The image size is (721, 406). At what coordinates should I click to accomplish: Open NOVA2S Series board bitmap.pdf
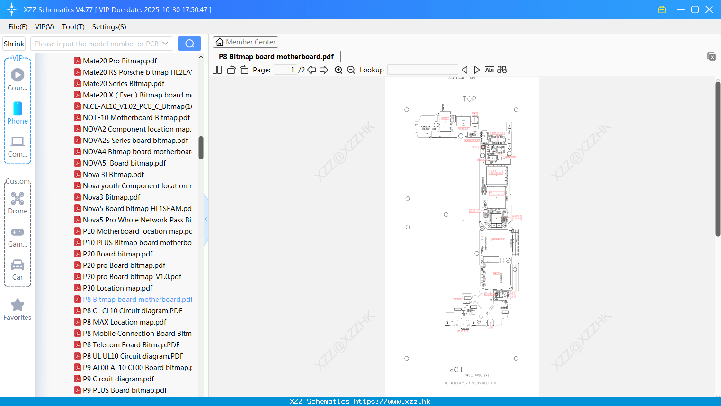coord(135,140)
